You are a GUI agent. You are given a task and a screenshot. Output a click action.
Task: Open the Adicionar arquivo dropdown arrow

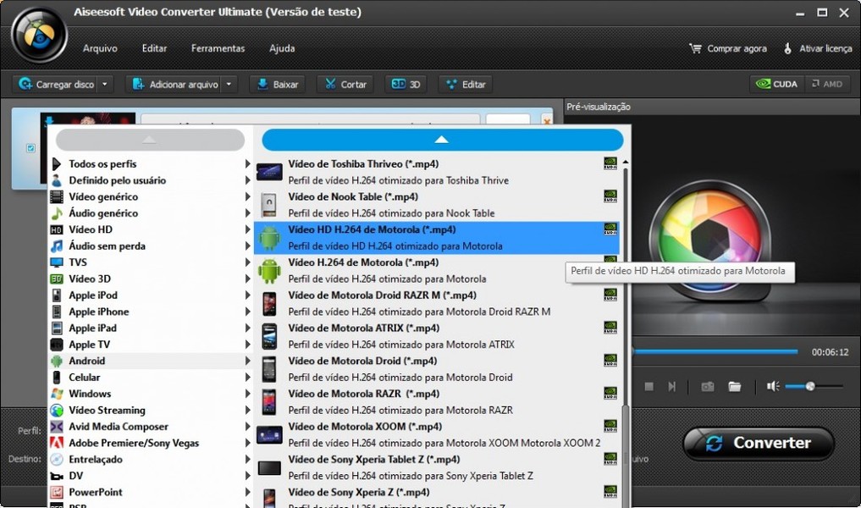pyautogui.click(x=229, y=85)
